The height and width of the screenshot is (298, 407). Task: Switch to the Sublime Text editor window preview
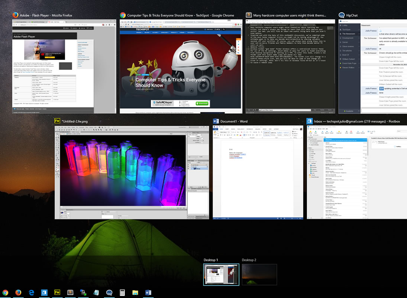[290, 67]
